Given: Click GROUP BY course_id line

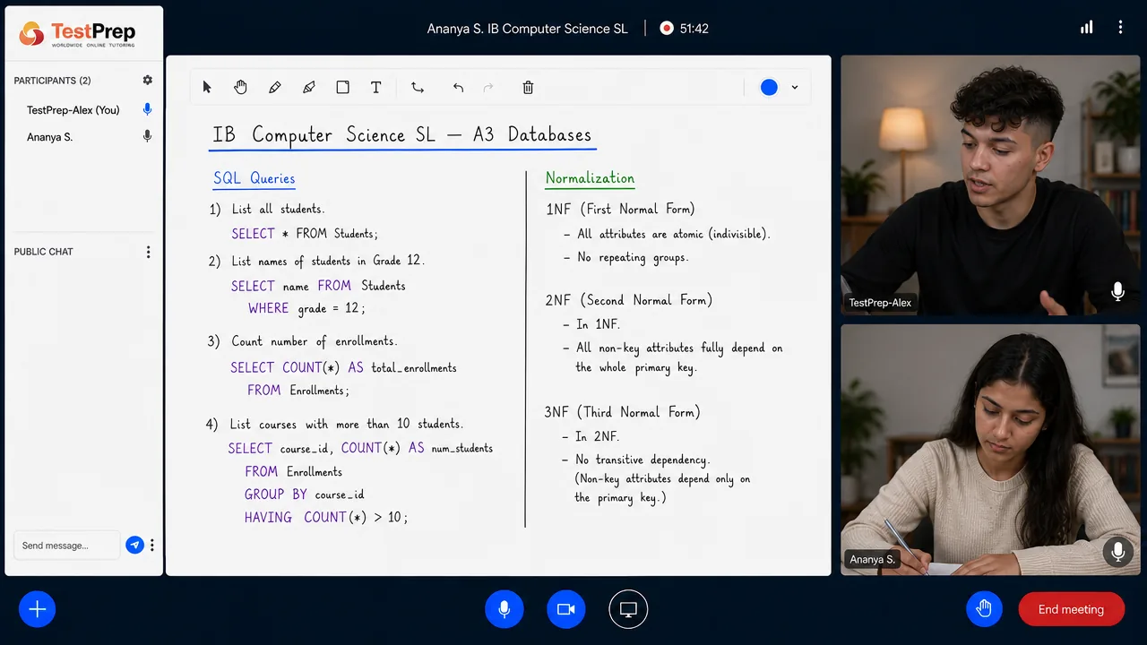Looking at the screenshot, I should coord(304,494).
